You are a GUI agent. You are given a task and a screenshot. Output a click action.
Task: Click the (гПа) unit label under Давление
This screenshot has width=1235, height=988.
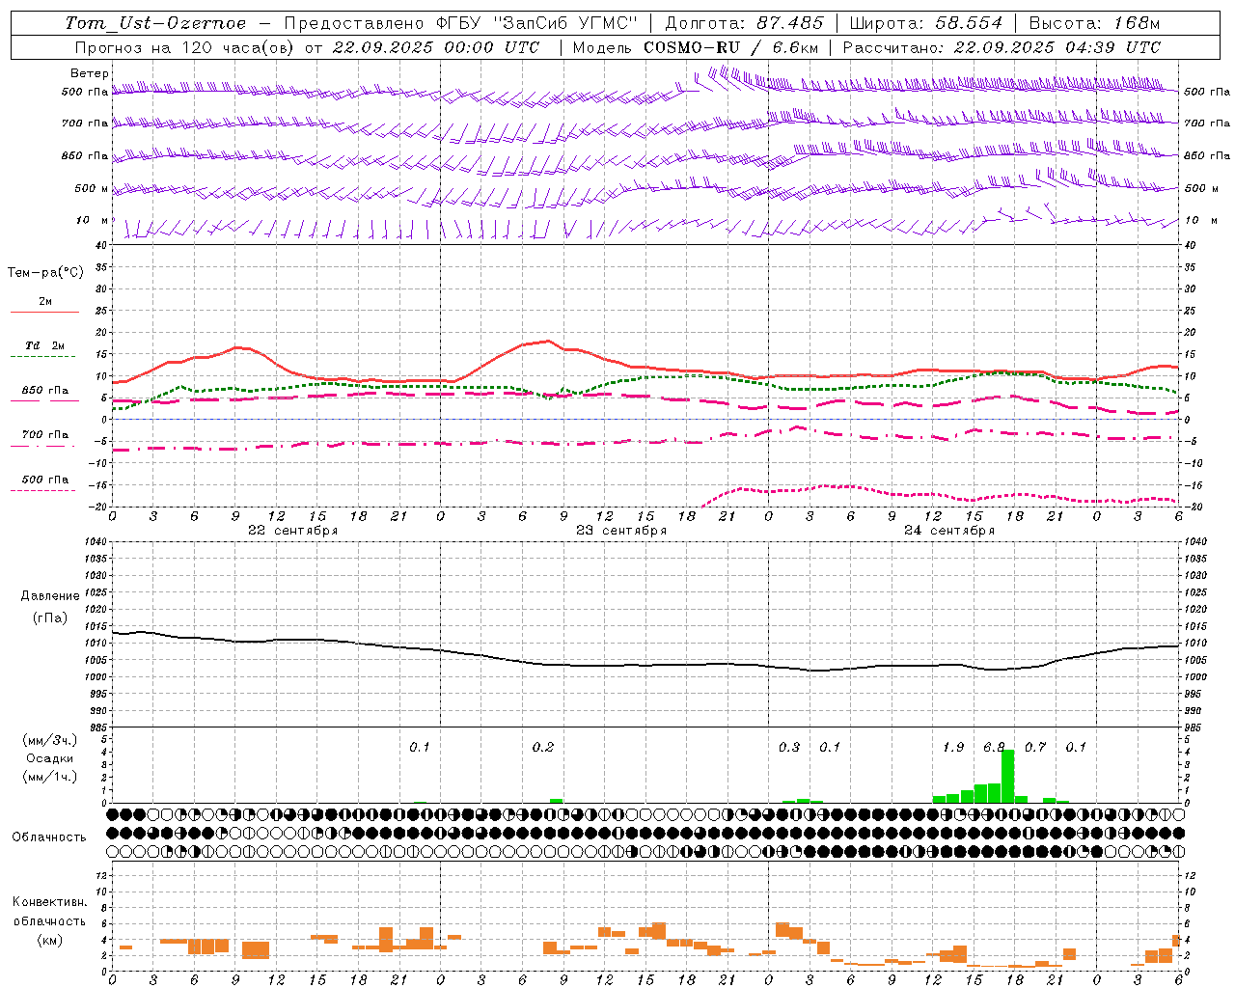tap(50, 617)
